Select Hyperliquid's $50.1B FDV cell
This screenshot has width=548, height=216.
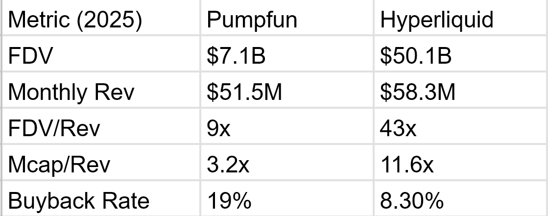416,56
